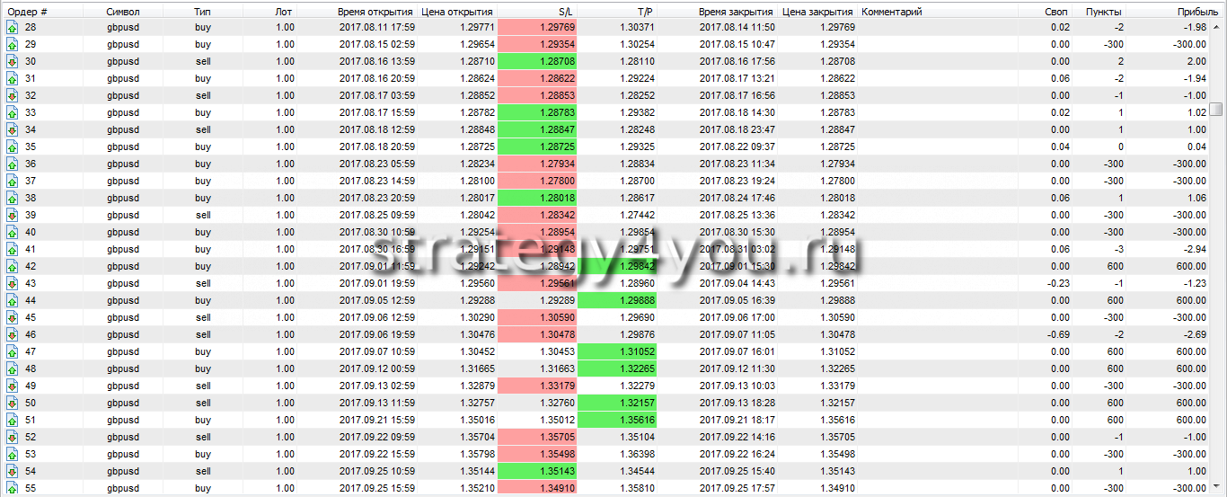Image resolution: width=1227 pixels, height=497 pixels.
Task: Select the icon beside order 34
Action: (12, 130)
